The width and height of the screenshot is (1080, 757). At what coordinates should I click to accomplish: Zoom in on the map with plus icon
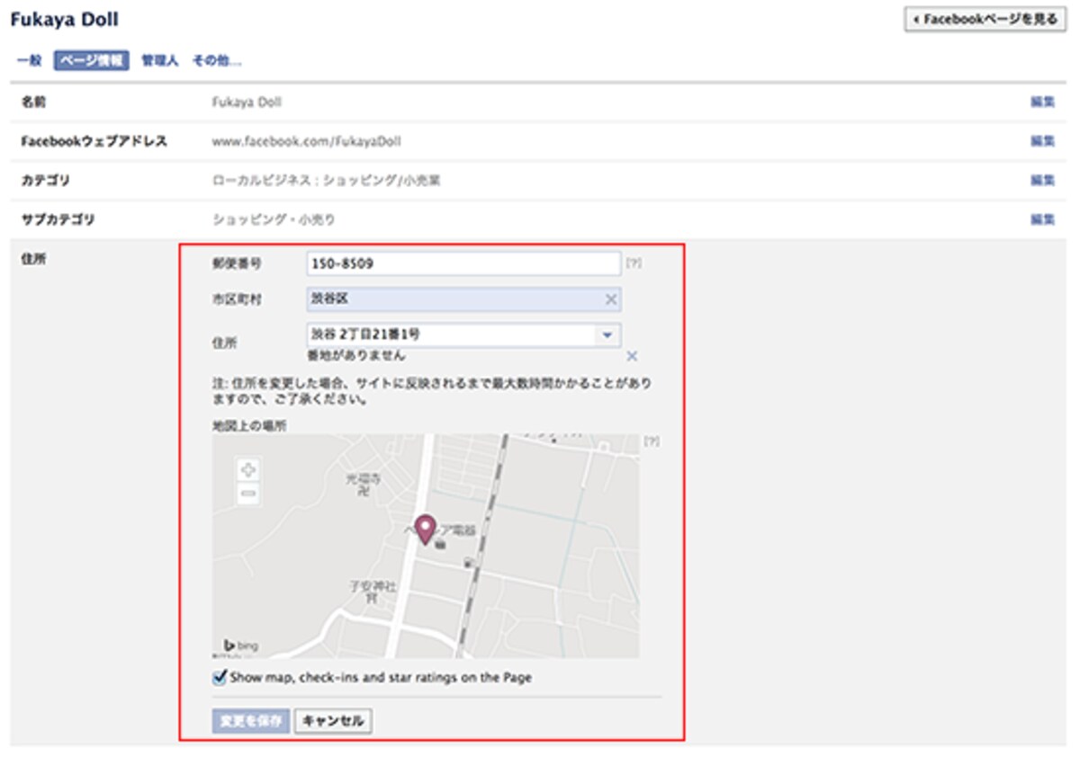(x=249, y=468)
